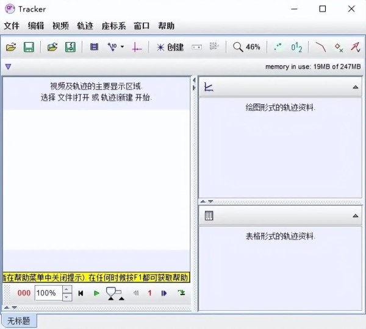
Task: Click the reset to first frame button
Action: (x=81, y=293)
